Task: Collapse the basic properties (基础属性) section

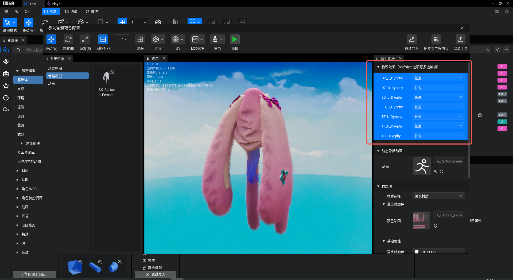Action: point(384,241)
